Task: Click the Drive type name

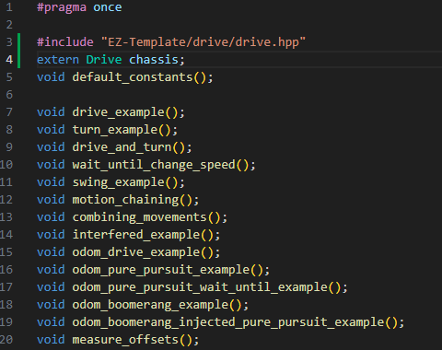Action: 104,60
